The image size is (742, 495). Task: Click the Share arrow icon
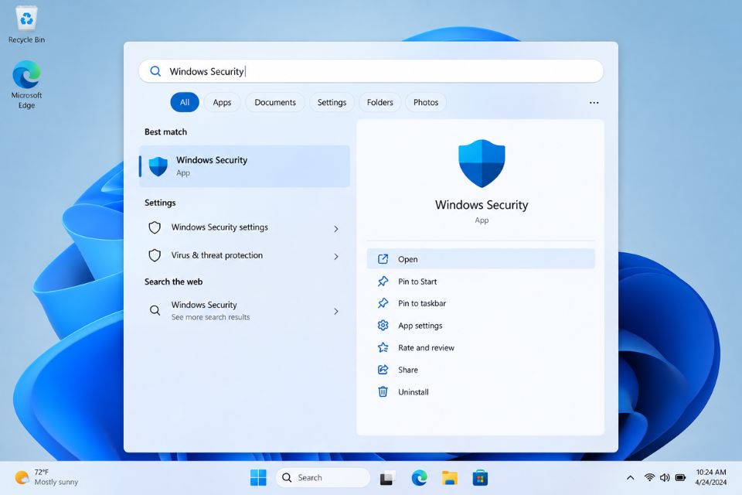pyautogui.click(x=383, y=370)
